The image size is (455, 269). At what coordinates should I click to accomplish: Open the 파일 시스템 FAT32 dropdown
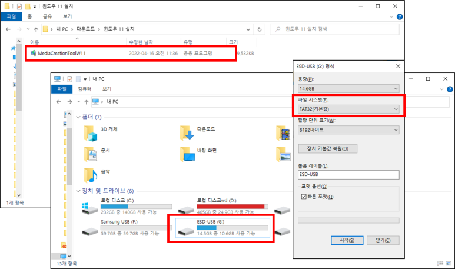(x=348, y=109)
